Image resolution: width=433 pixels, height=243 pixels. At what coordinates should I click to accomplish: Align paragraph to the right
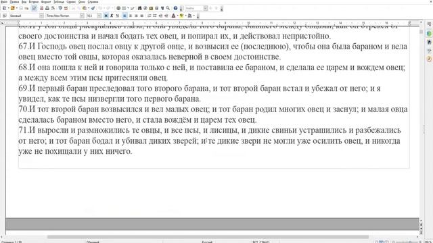(136, 16)
